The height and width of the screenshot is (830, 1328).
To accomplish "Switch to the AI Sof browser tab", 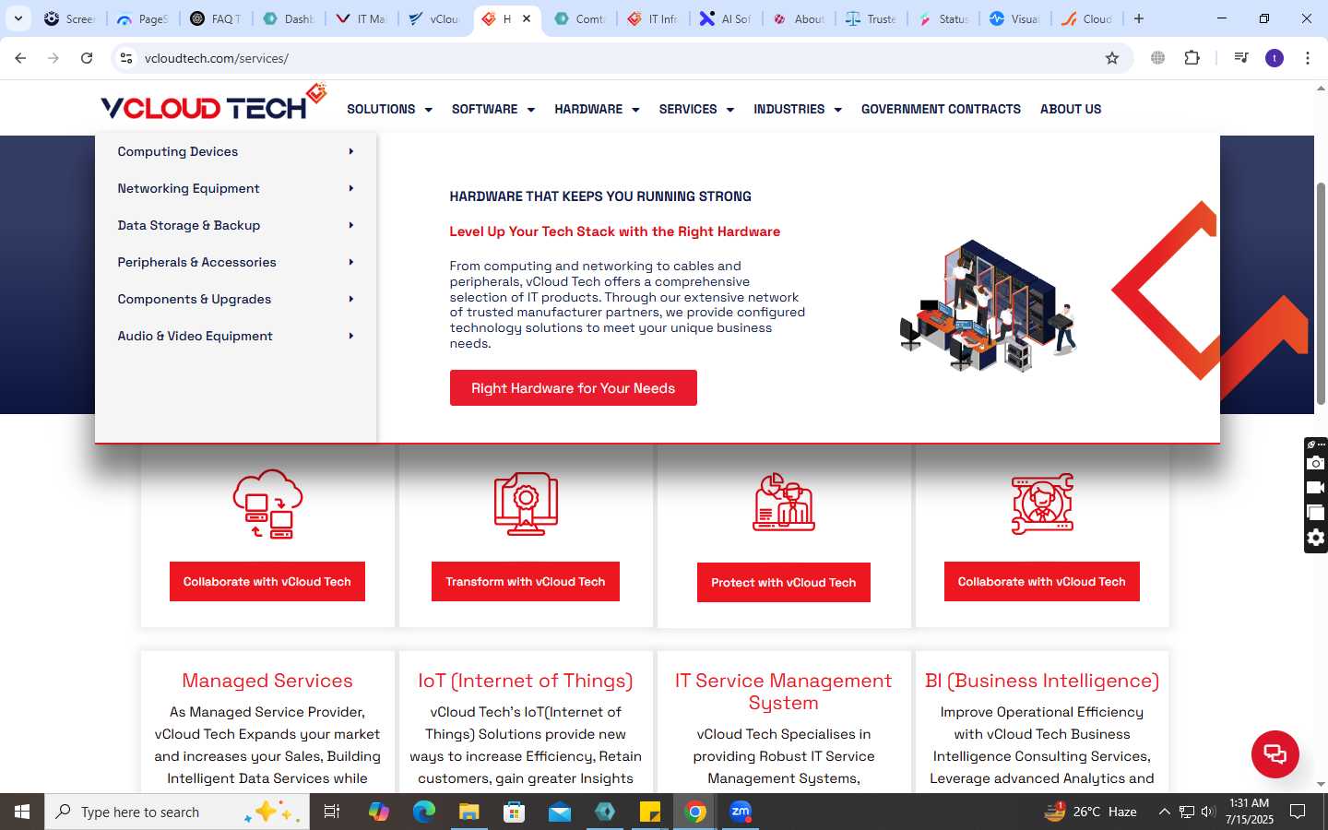I will [725, 18].
